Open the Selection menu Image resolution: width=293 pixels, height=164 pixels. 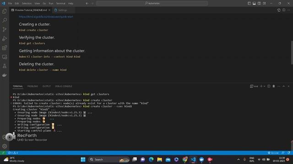[27, 3]
